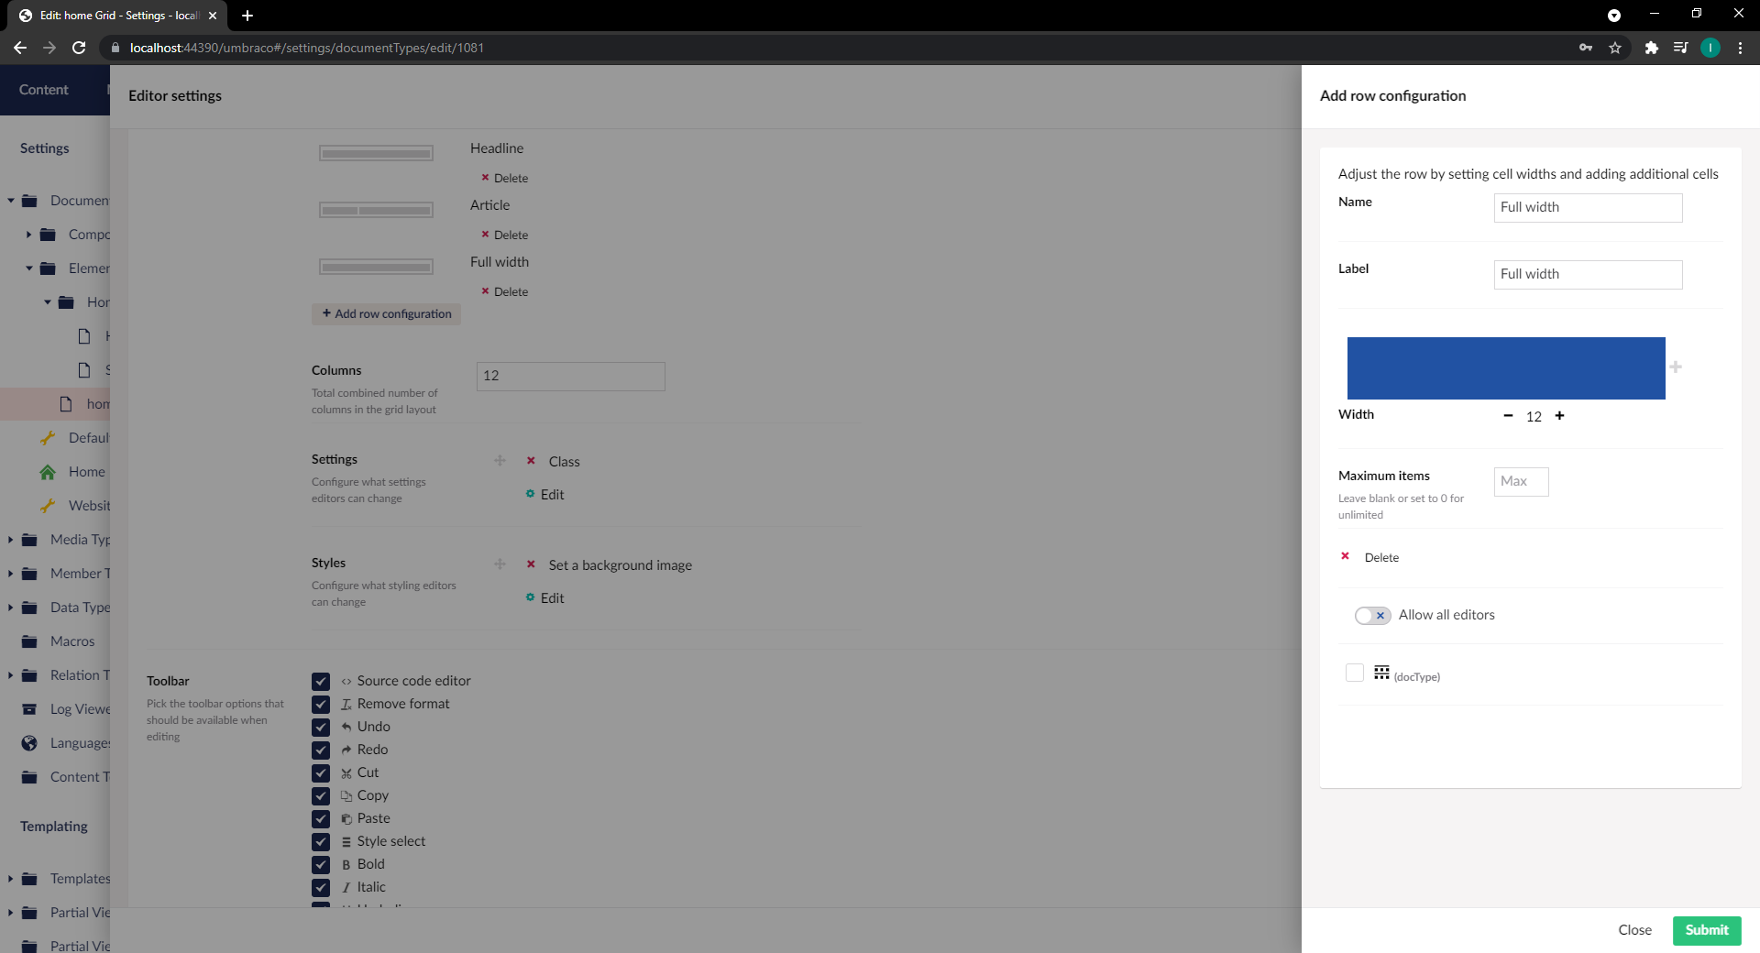This screenshot has height=953, width=1760.
Task: Click the Chrome profile avatar icon
Action: click(1710, 48)
